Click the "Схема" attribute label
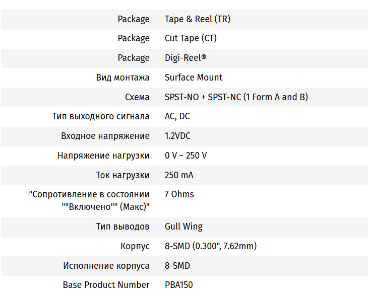This screenshot has height=299, width=368. point(137,97)
